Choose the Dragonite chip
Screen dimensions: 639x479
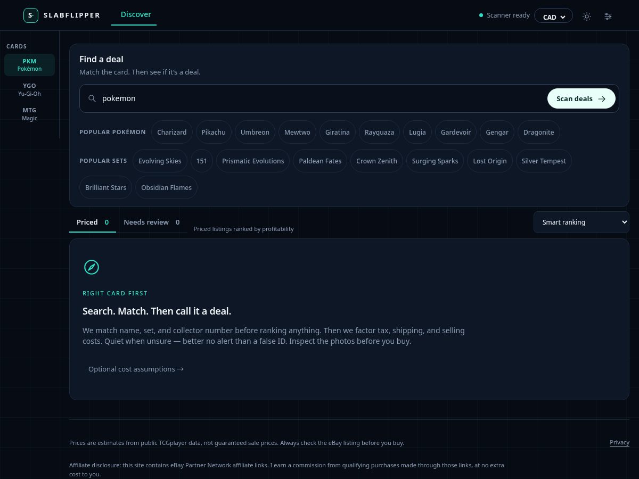(538, 132)
